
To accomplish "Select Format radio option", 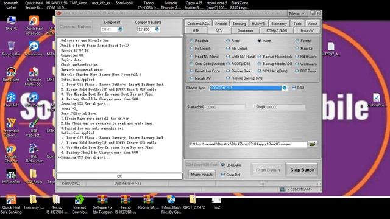I will [x=297, y=41].
